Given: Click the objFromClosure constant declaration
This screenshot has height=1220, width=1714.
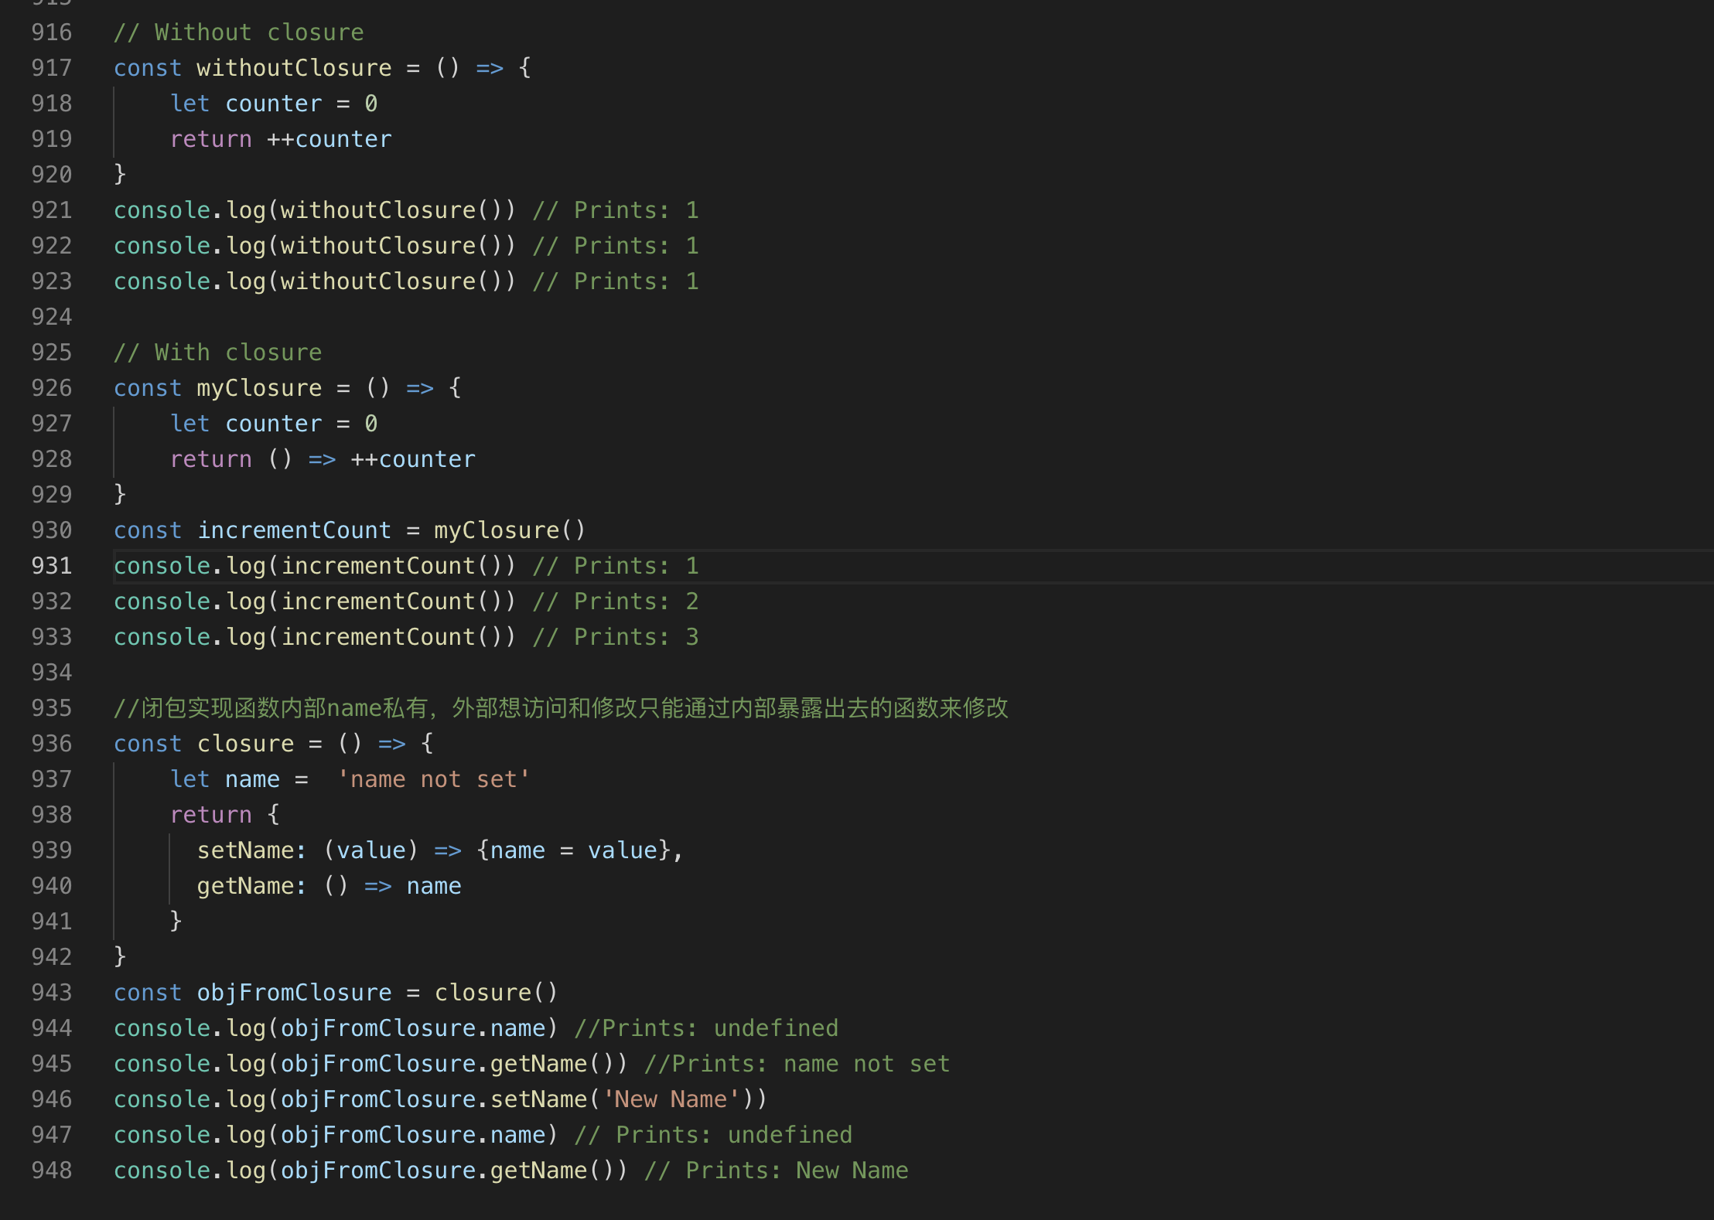Looking at the screenshot, I should (x=294, y=993).
